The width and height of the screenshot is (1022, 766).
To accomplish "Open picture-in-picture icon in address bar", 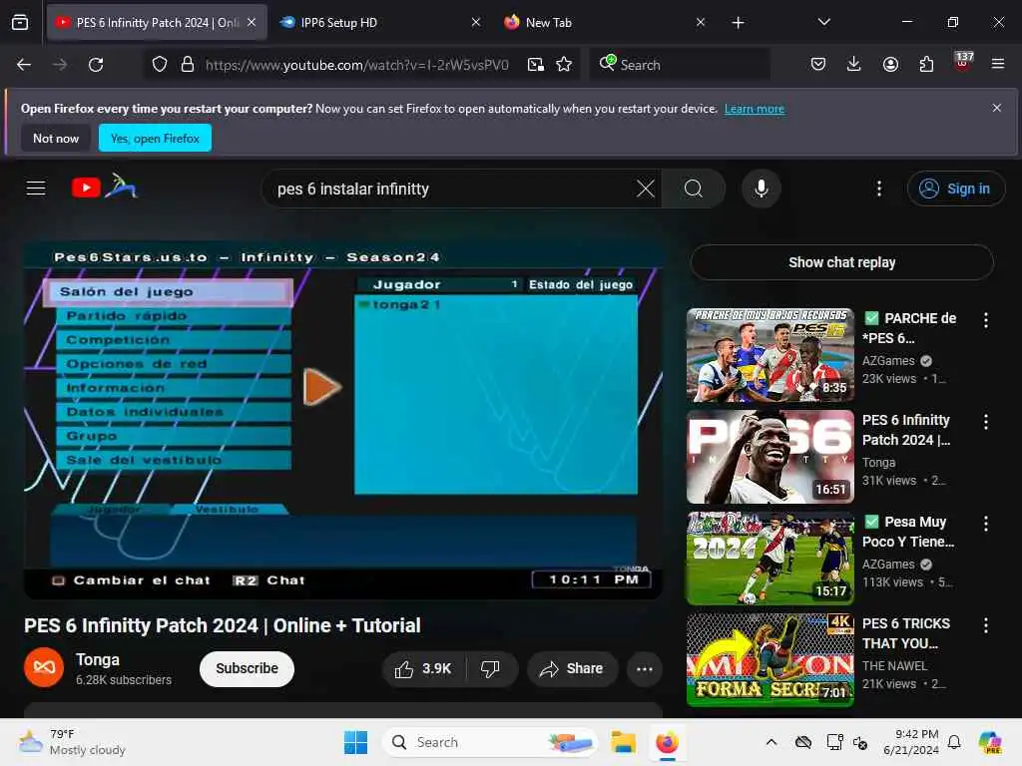I will 536,64.
